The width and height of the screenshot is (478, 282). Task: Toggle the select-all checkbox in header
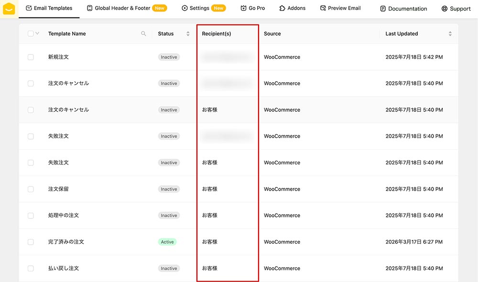pyautogui.click(x=31, y=33)
